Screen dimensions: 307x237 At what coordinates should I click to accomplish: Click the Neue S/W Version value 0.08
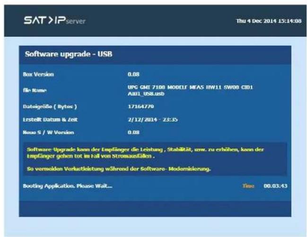coord(133,132)
